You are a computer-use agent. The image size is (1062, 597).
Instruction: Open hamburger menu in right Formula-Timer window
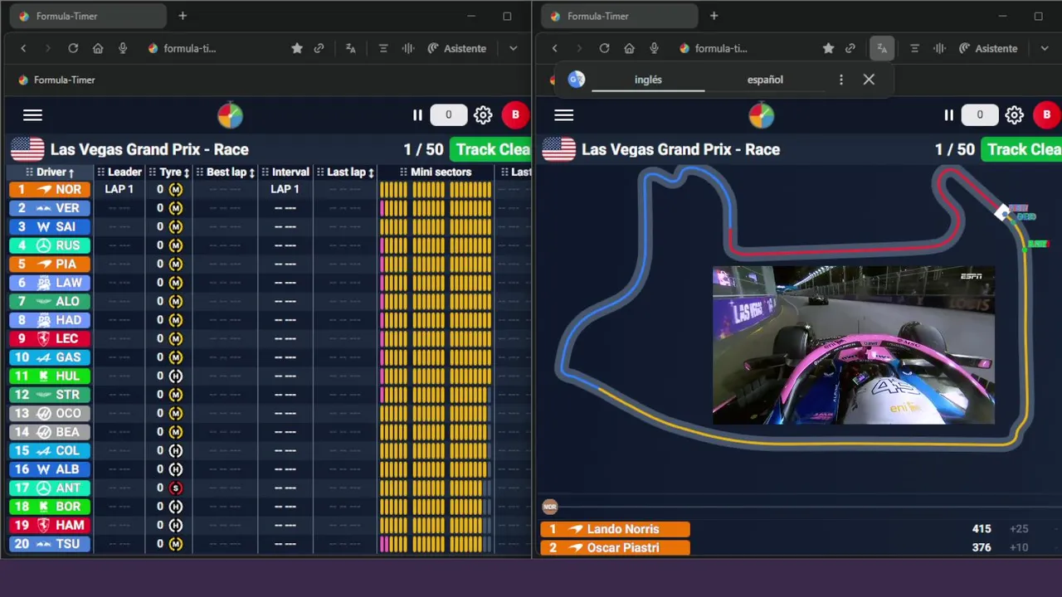(x=563, y=115)
